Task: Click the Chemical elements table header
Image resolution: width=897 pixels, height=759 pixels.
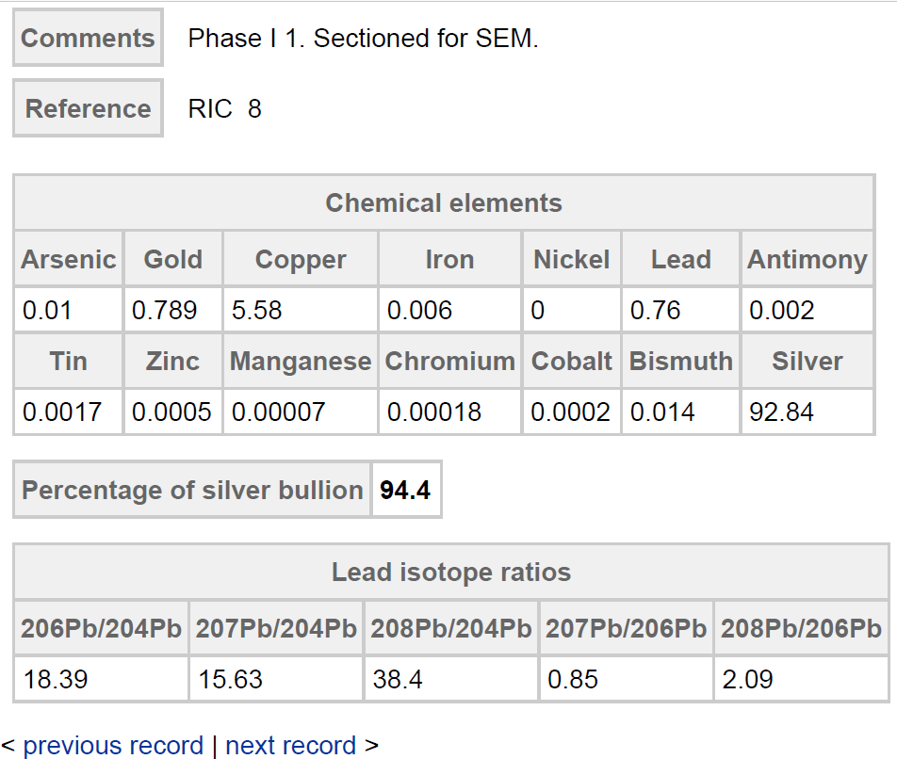Action: pos(444,203)
